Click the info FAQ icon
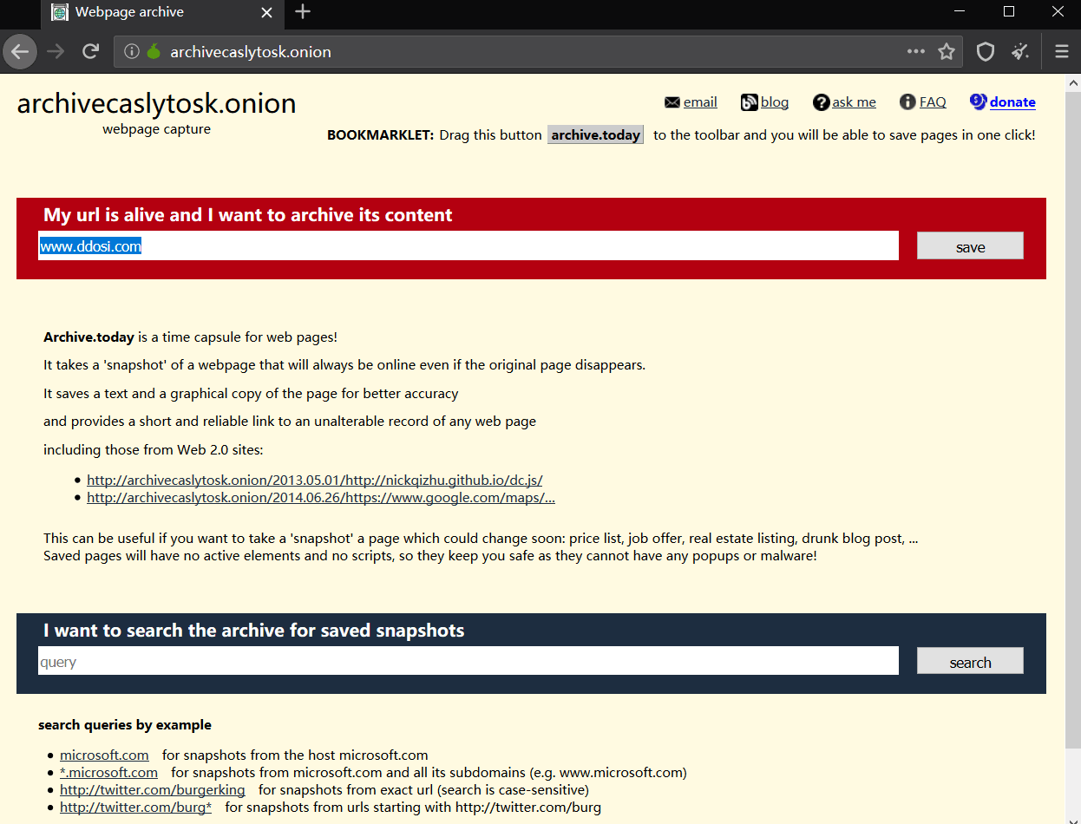Viewport: 1081px width, 824px height. click(907, 102)
